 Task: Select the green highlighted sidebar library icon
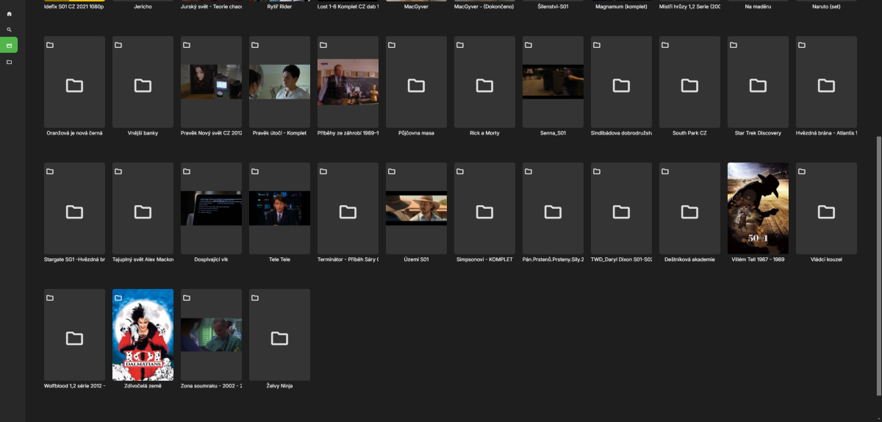9,46
